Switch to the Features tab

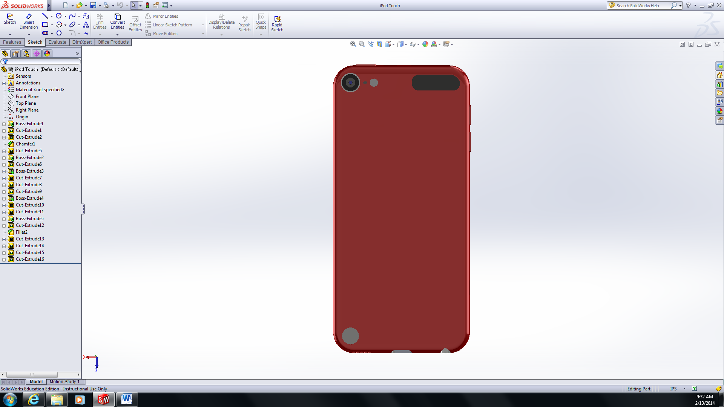[x=12, y=42]
